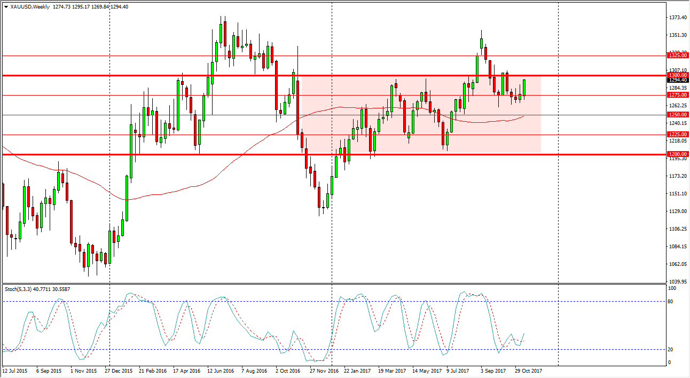690x378 pixels.
Task: Click the 3 Sep 2017 date label
Action: [x=493, y=371]
